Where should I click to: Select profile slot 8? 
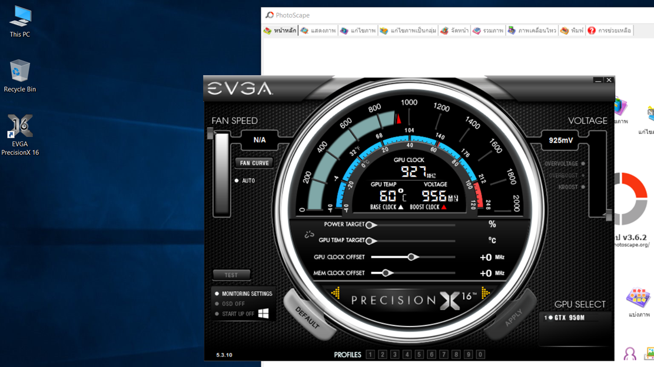click(x=456, y=355)
